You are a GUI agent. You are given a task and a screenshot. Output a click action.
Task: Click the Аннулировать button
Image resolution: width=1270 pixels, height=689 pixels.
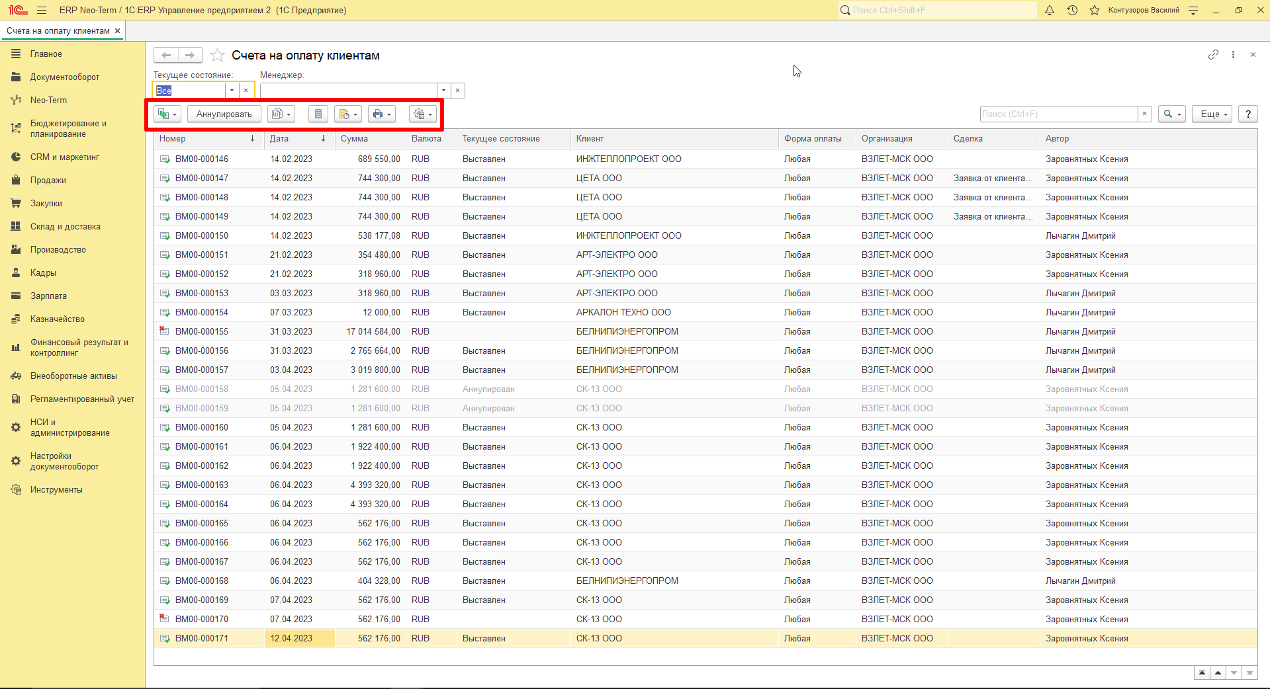pyautogui.click(x=224, y=114)
